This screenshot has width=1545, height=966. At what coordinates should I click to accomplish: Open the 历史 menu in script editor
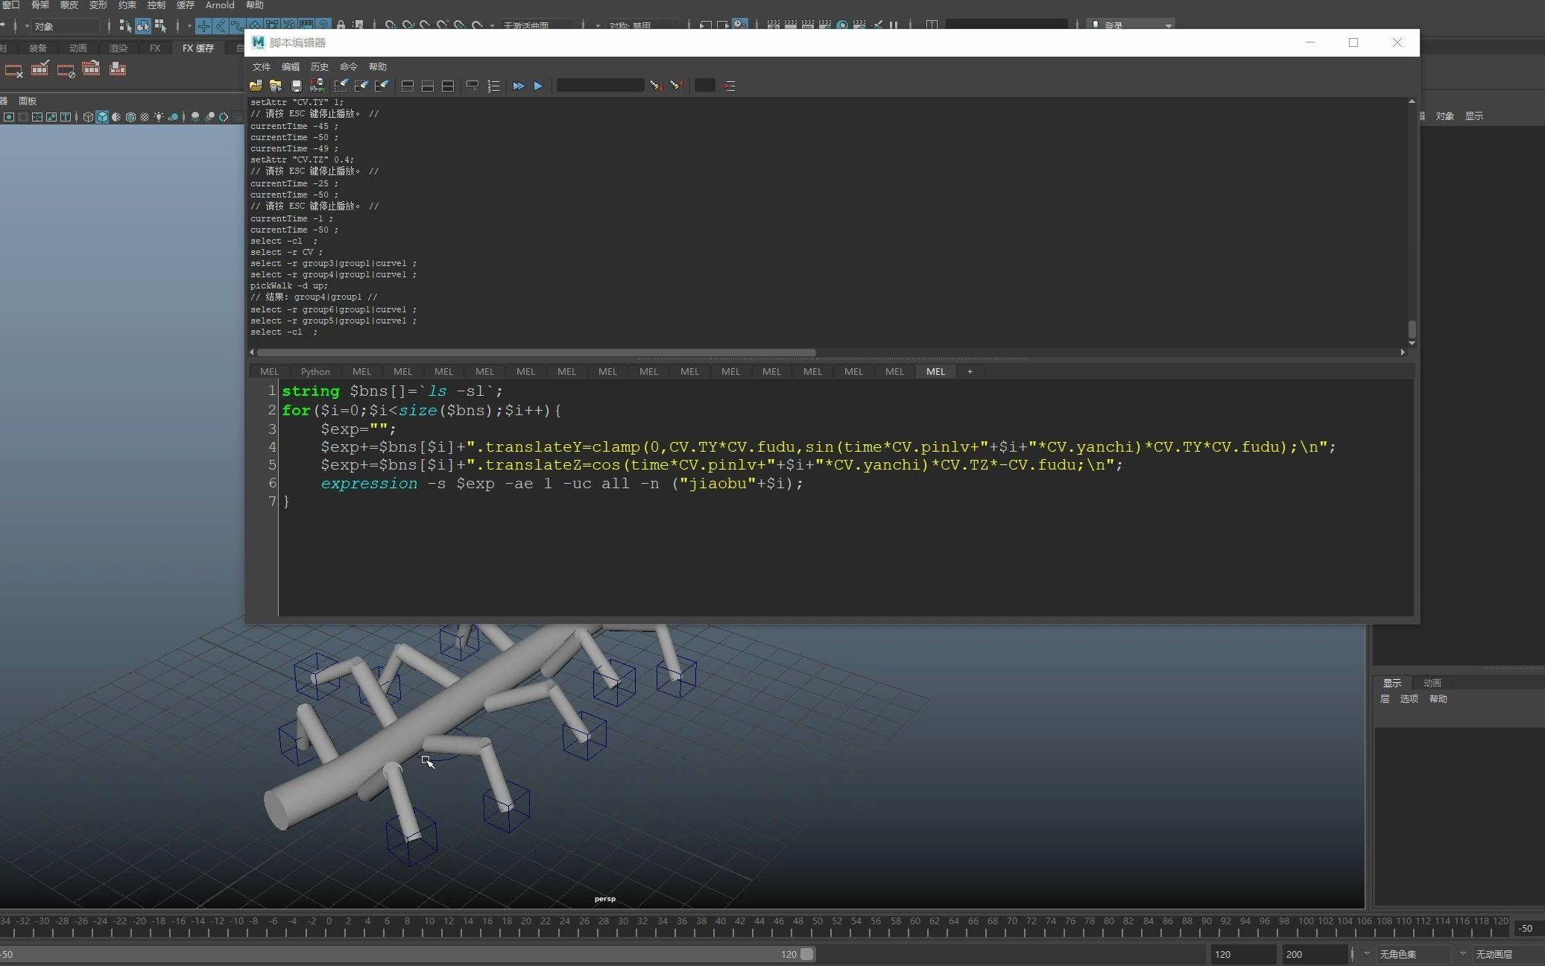pyautogui.click(x=319, y=67)
